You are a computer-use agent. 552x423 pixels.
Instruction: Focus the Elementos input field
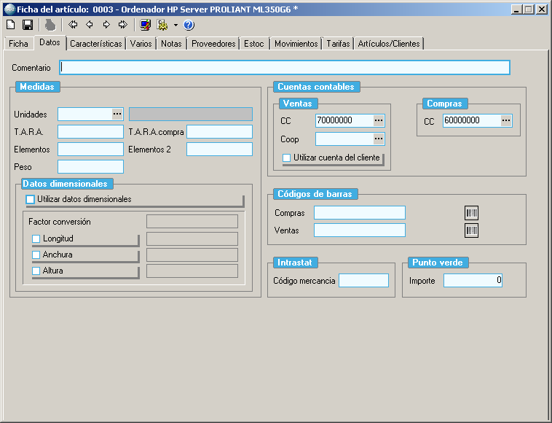click(x=90, y=149)
